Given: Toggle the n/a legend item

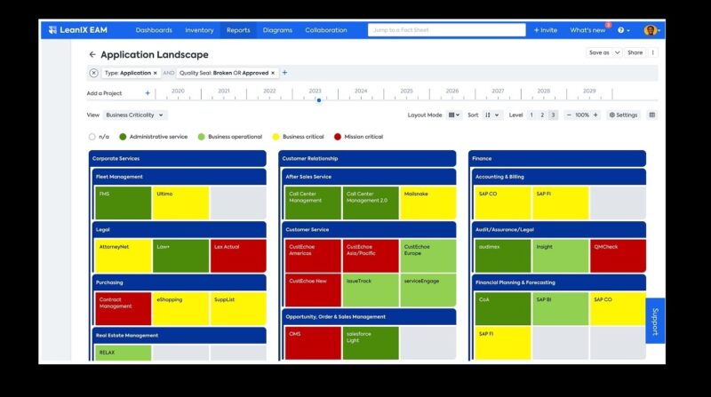Looking at the screenshot, I should tap(92, 137).
